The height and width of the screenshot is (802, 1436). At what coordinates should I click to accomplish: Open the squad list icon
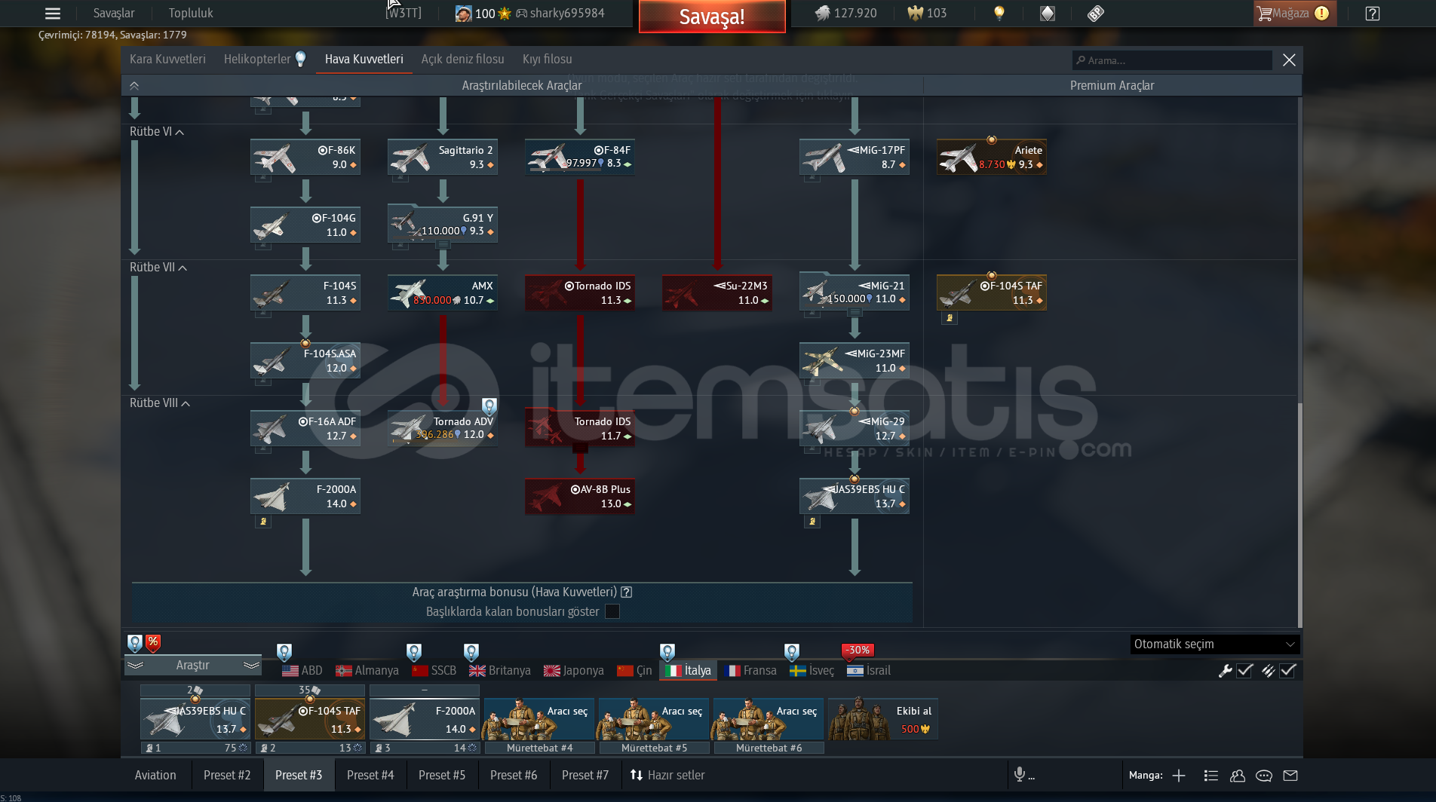point(1211,775)
